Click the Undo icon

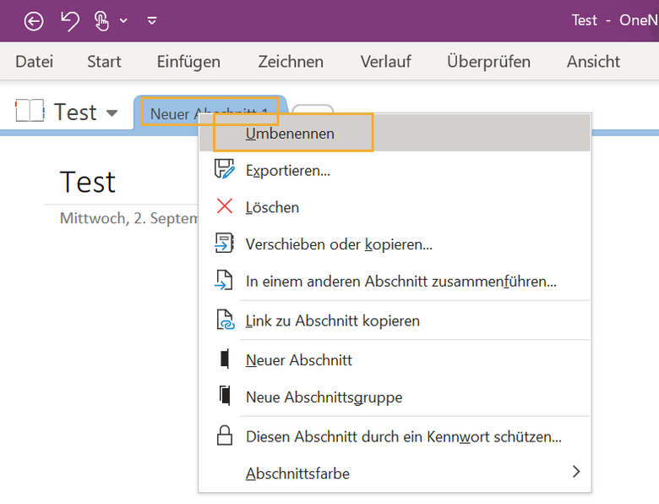click(70, 21)
